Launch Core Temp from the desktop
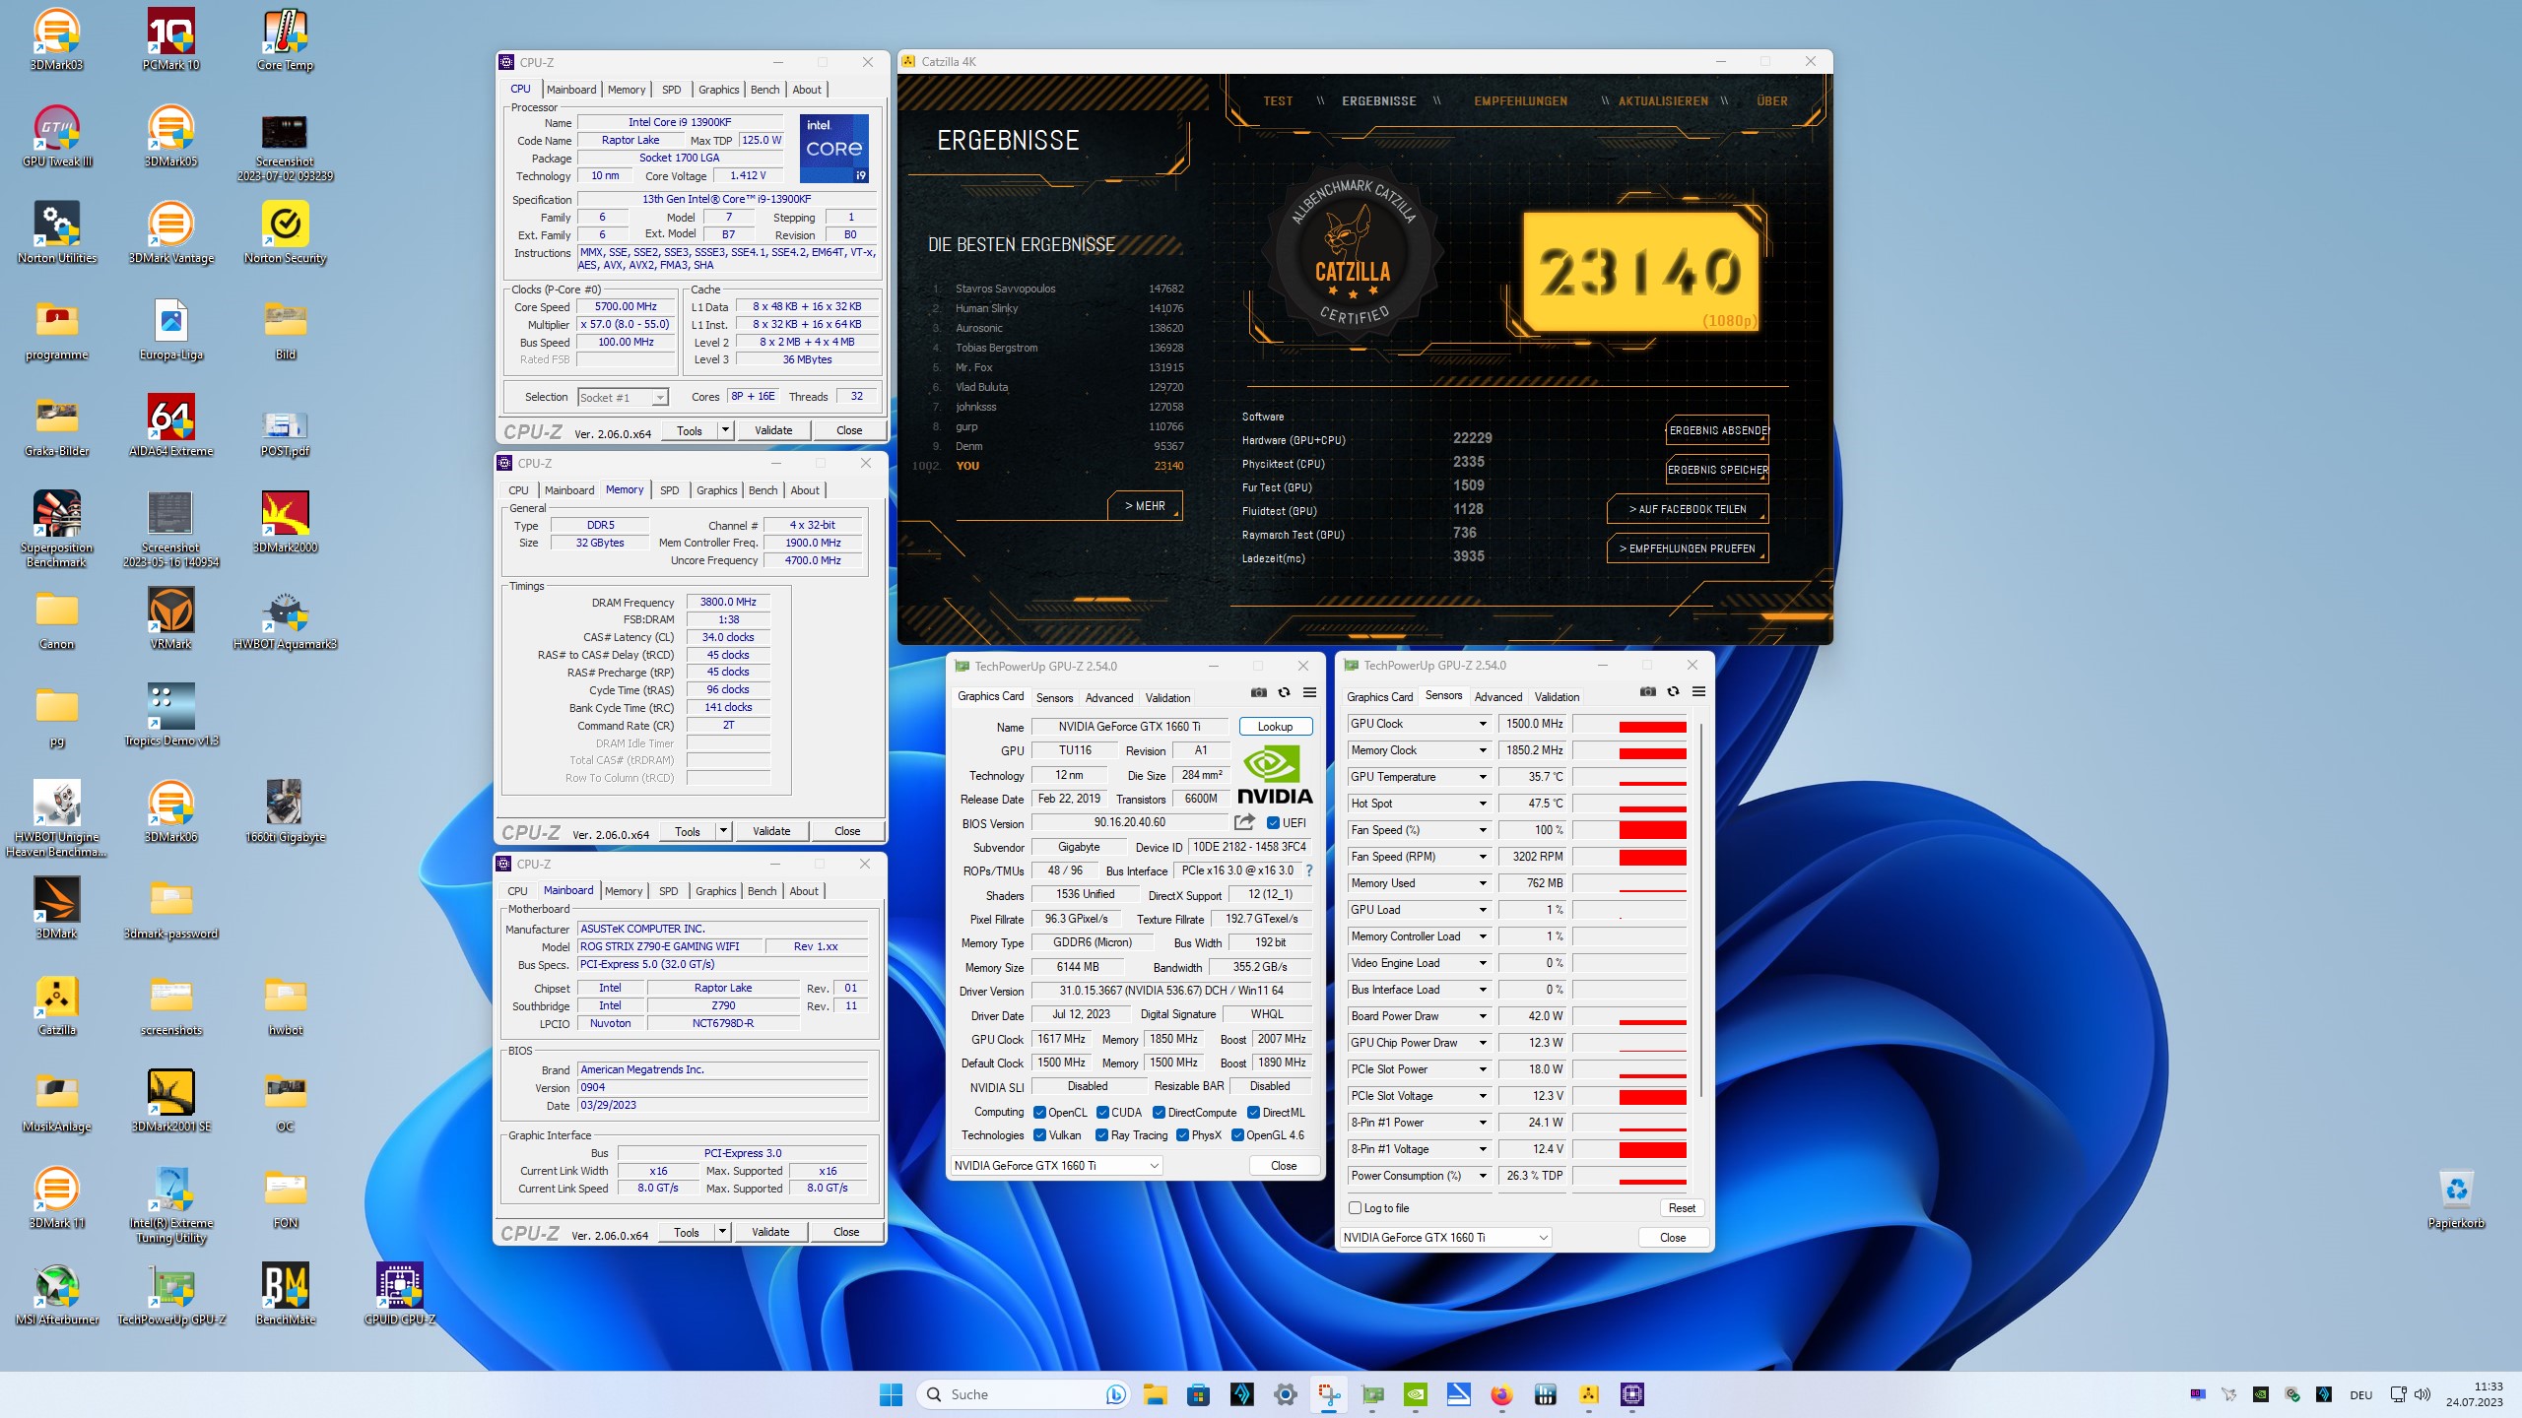 click(x=285, y=39)
